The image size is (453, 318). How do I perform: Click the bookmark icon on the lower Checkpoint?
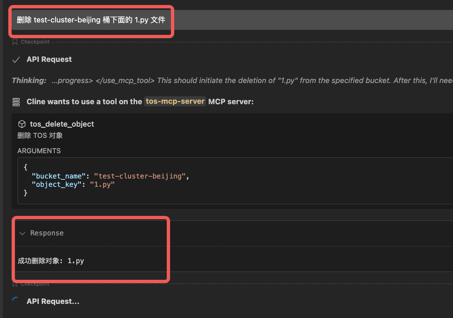point(15,284)
